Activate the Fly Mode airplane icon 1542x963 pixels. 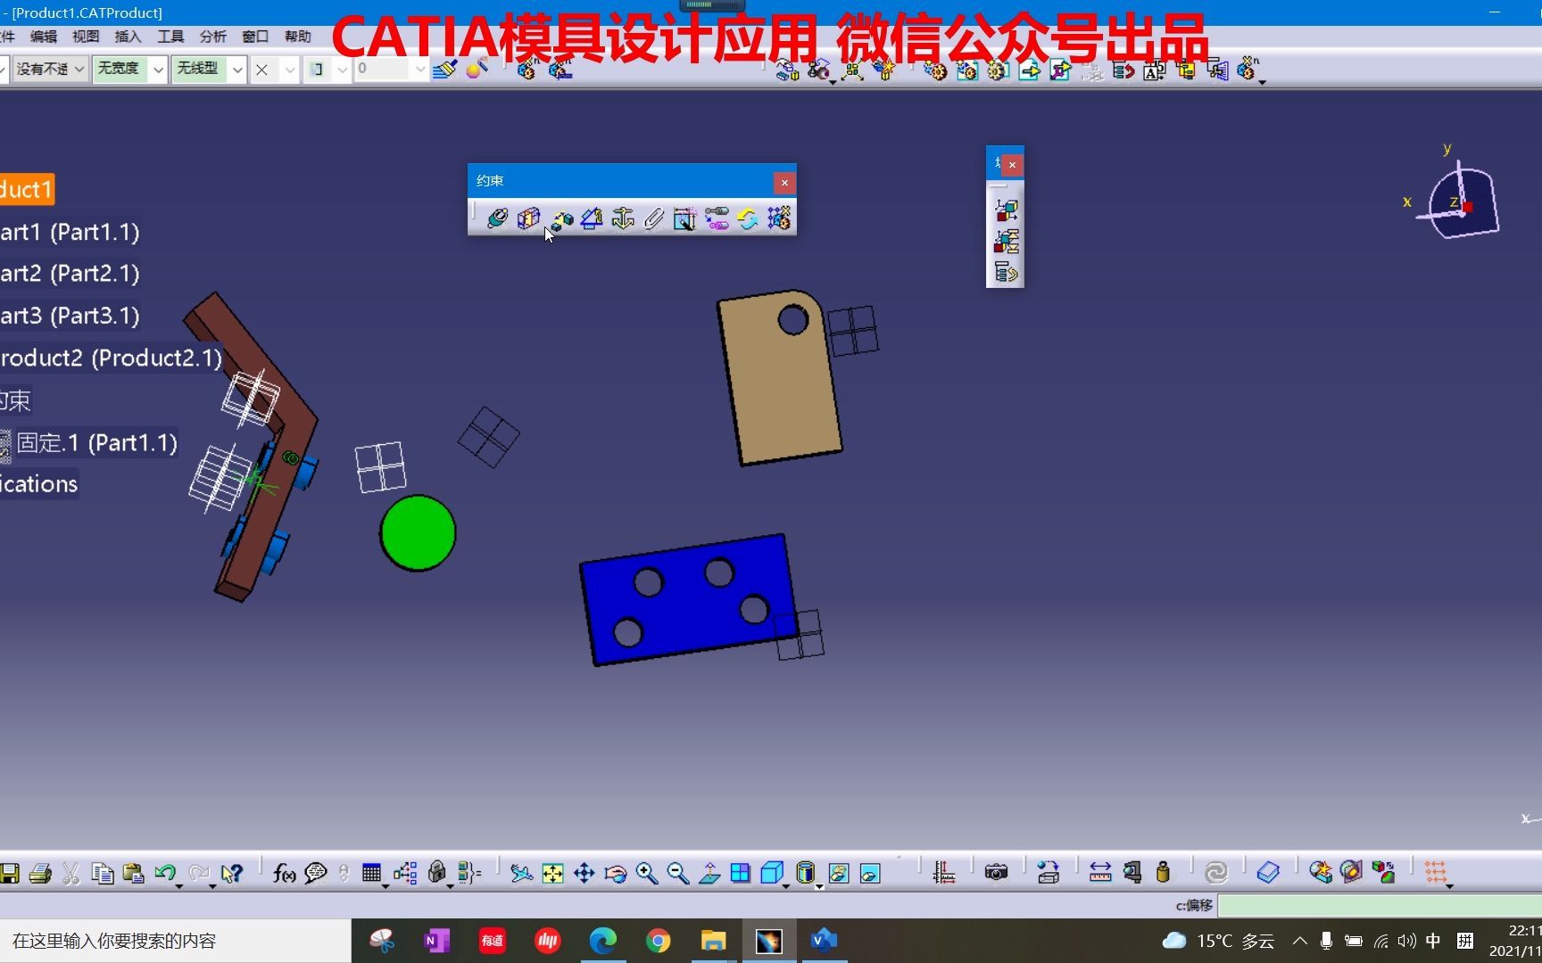(x=521, y=873)
